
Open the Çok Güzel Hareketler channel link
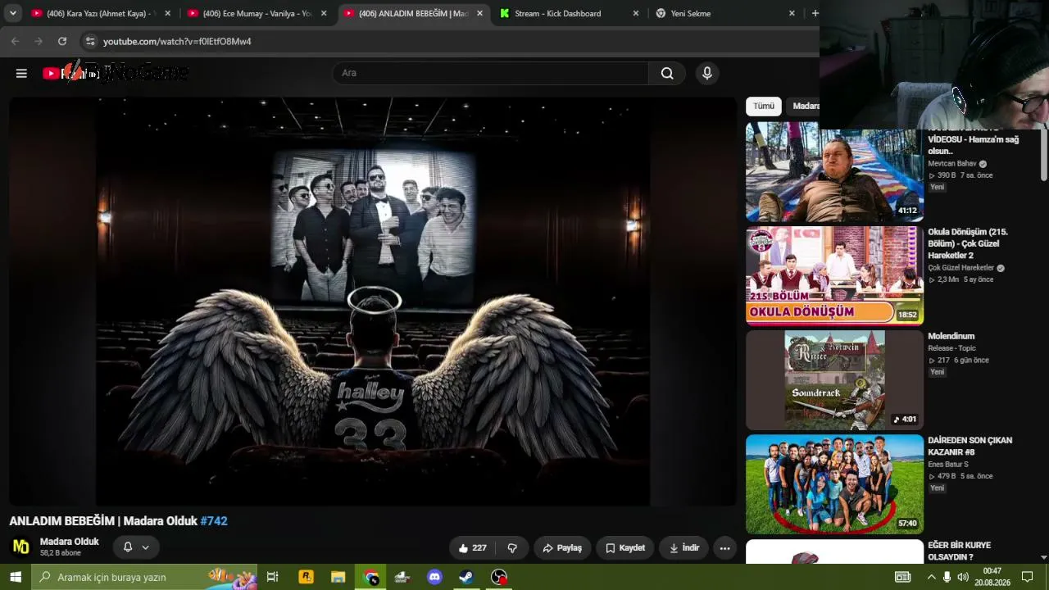960,268
